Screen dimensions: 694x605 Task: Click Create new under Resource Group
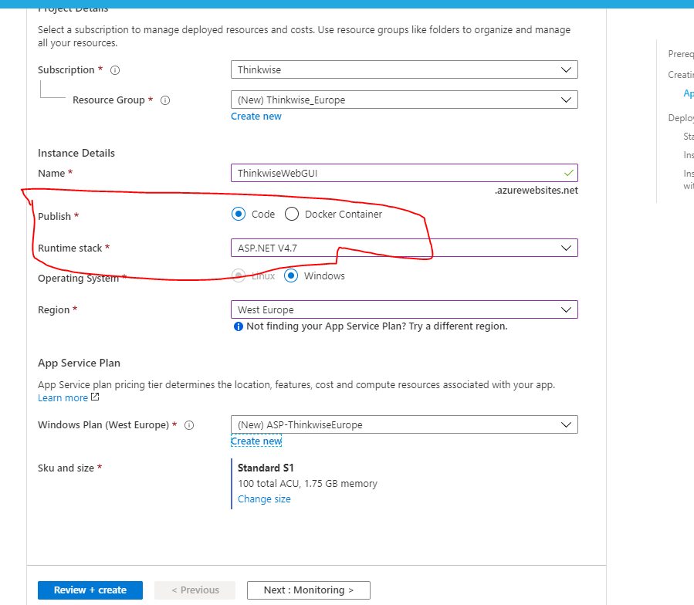(256, 116)
